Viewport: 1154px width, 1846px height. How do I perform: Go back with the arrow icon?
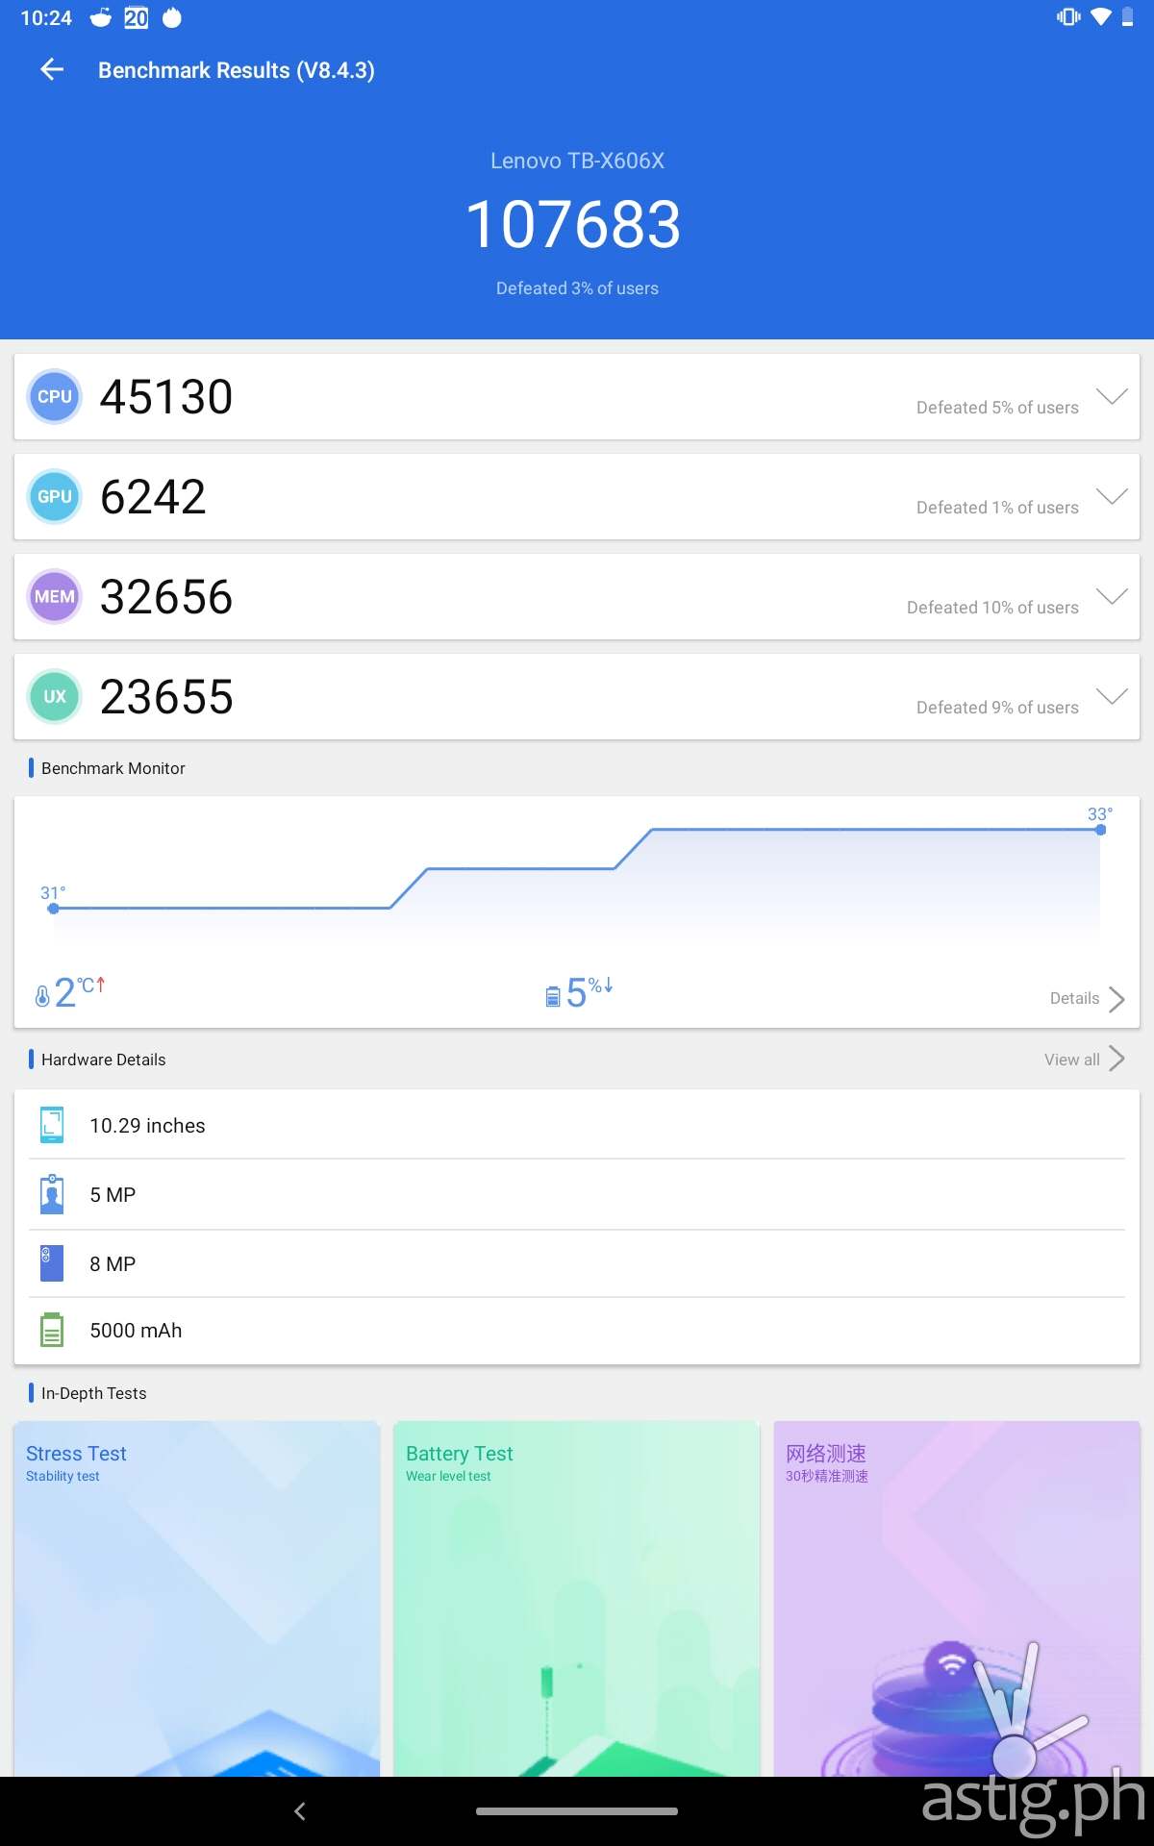tap(52, 69)
